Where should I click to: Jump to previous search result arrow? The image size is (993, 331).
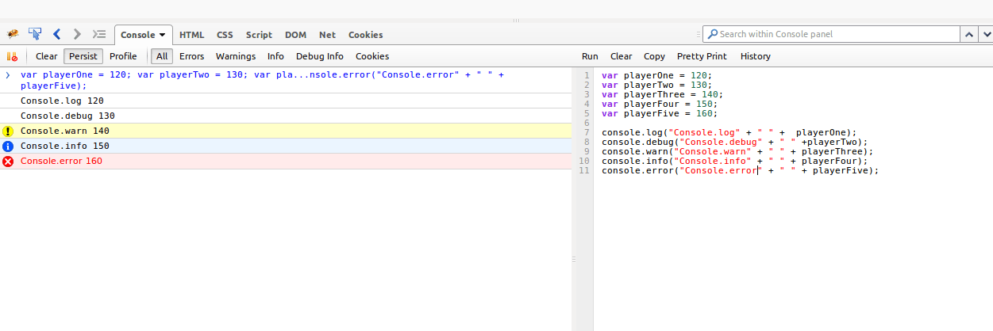pos(969,35)
